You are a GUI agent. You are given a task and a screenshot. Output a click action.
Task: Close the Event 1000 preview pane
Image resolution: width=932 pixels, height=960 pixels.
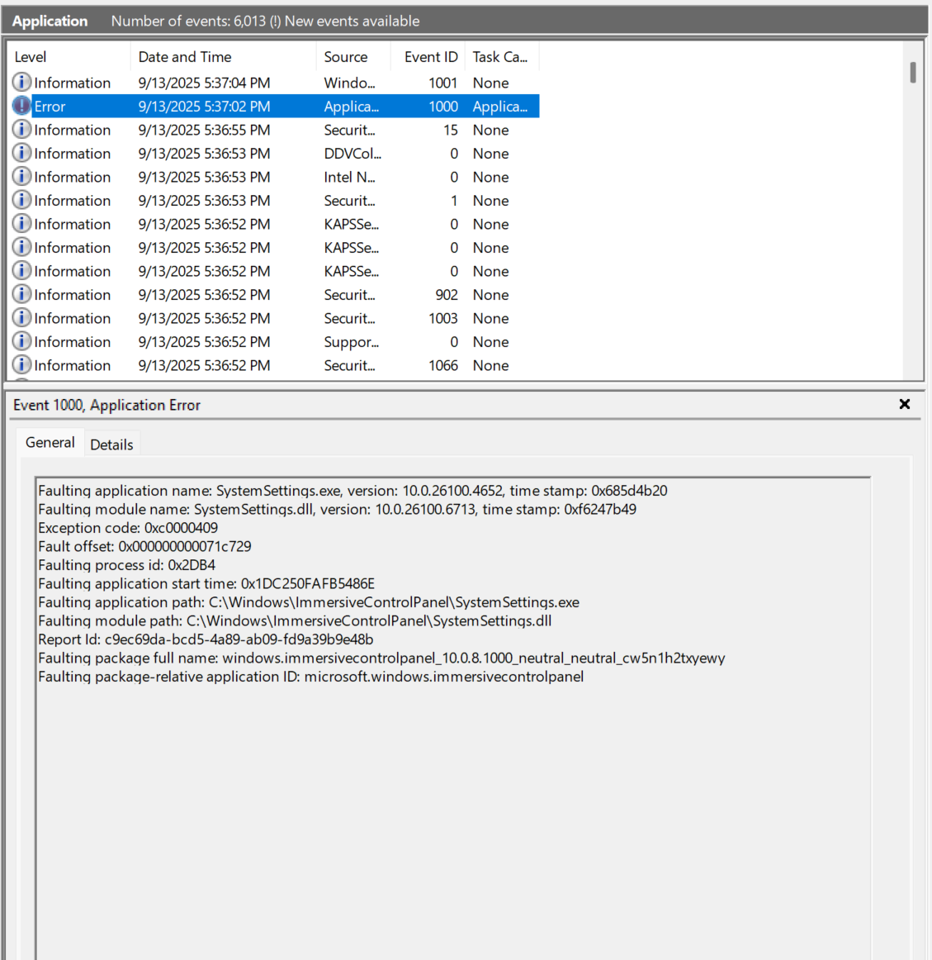[905, 404]
